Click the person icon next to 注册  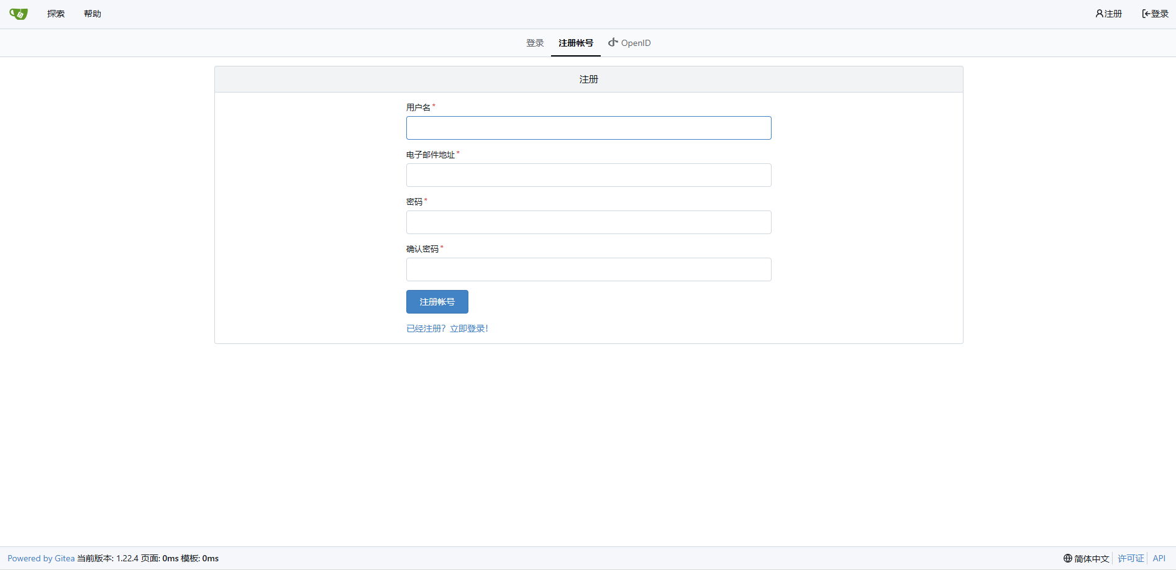coord(1098,13)
